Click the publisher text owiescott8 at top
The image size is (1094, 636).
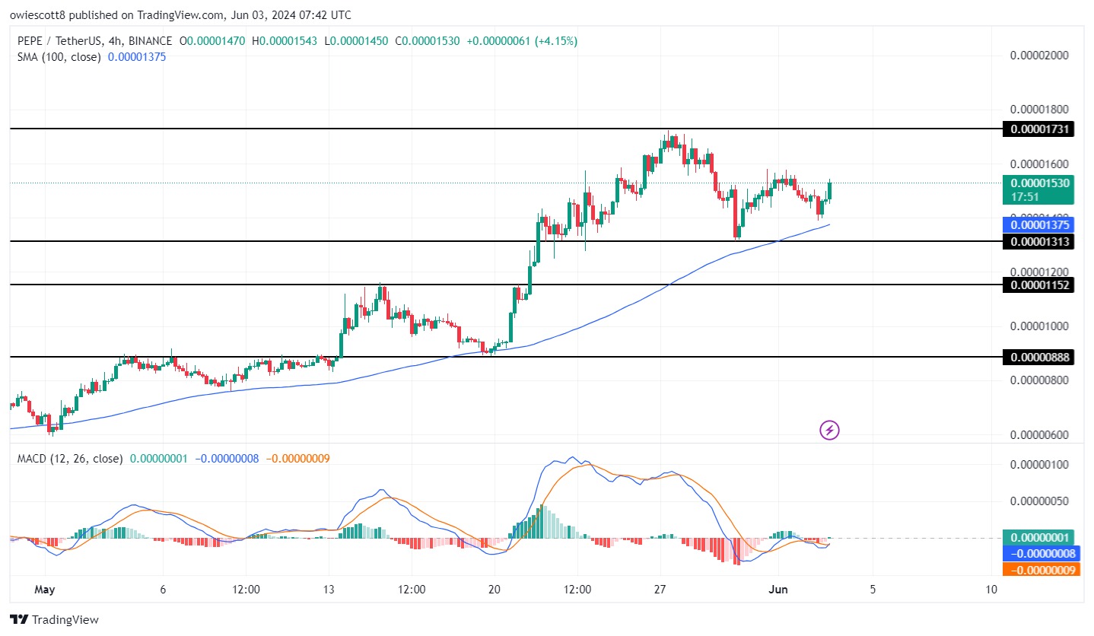[40, 15]
